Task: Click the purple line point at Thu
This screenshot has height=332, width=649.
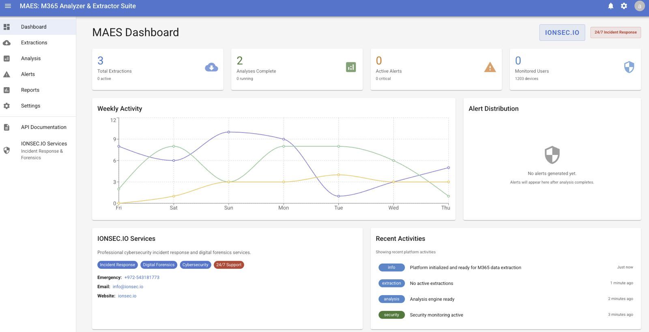Action: (449, 168)
